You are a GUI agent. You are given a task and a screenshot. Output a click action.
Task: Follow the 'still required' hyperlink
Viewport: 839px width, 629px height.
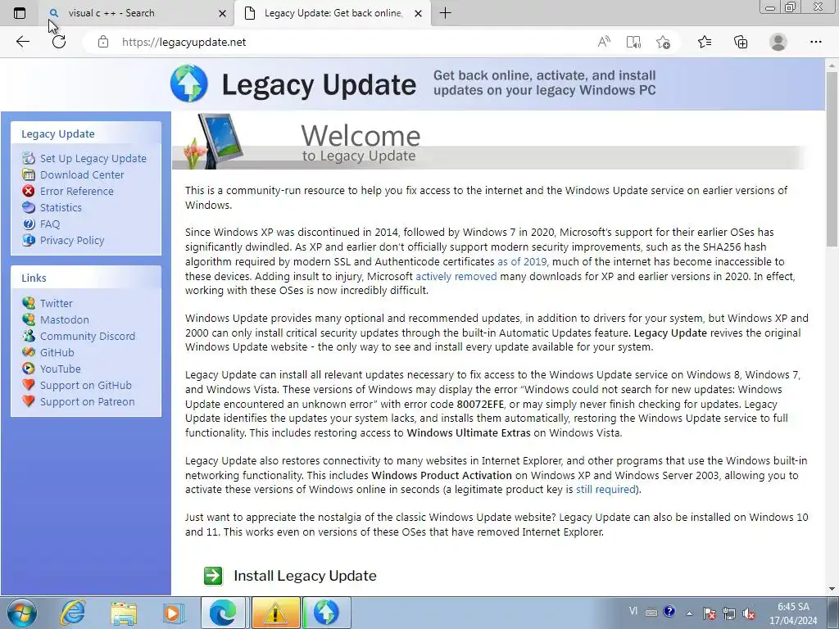click(x=605, y=490)
